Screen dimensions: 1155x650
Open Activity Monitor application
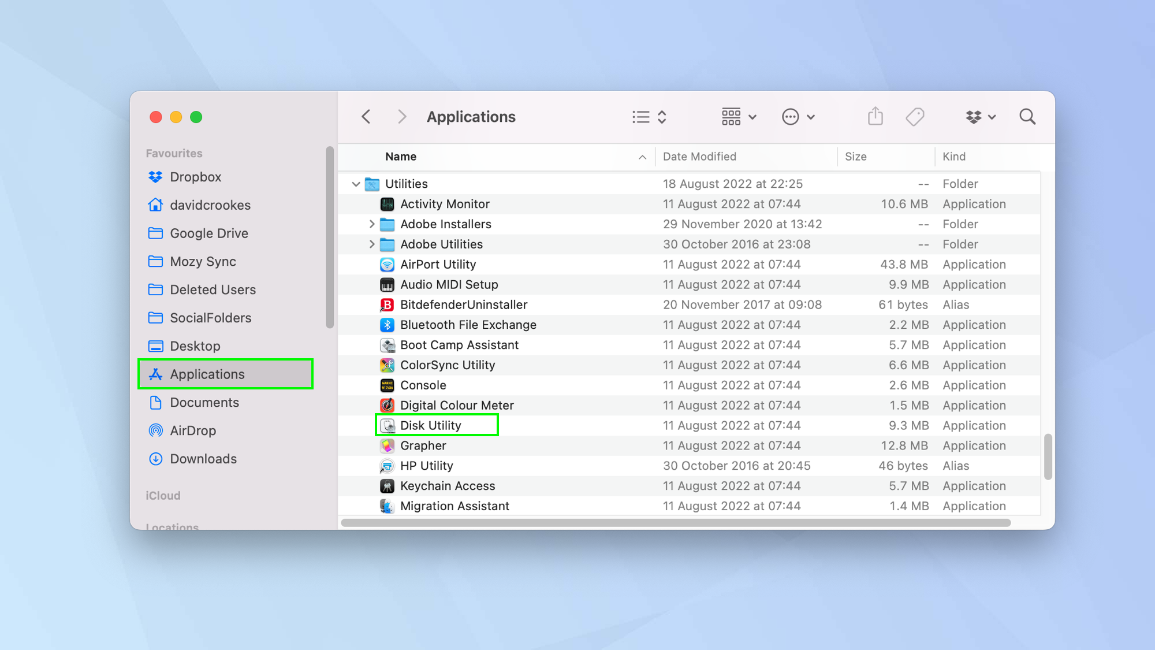(444, 204)
